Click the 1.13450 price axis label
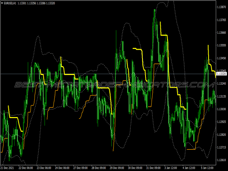This screenshot has width=228, height=171. [222, 58]
